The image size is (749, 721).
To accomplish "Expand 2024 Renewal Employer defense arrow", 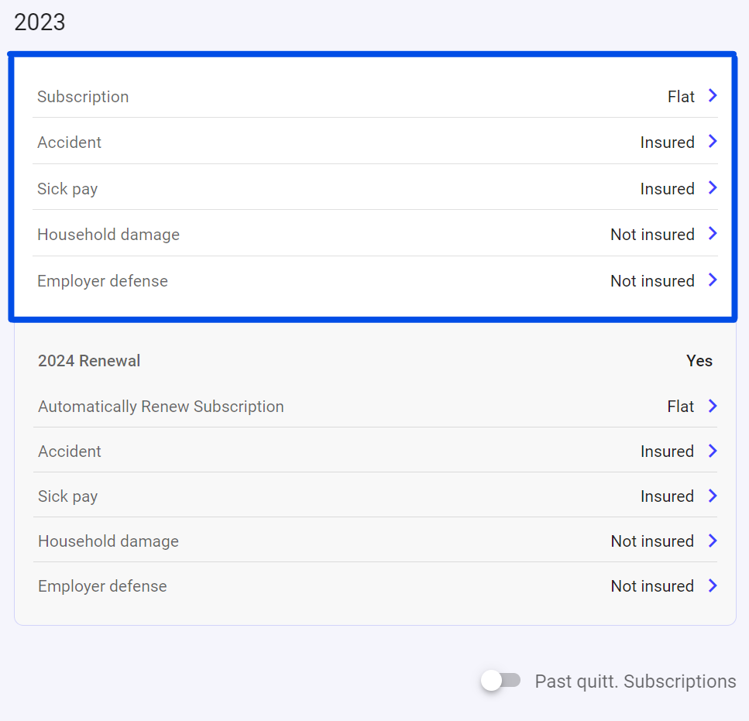I will tap(713, 585).
